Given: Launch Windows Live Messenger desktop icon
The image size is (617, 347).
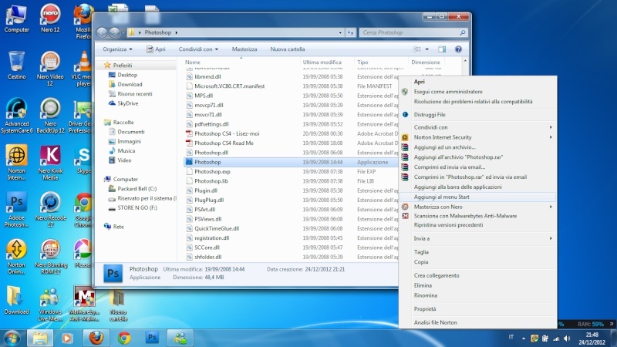Looking at the screenshot, I should click(50, 304).
